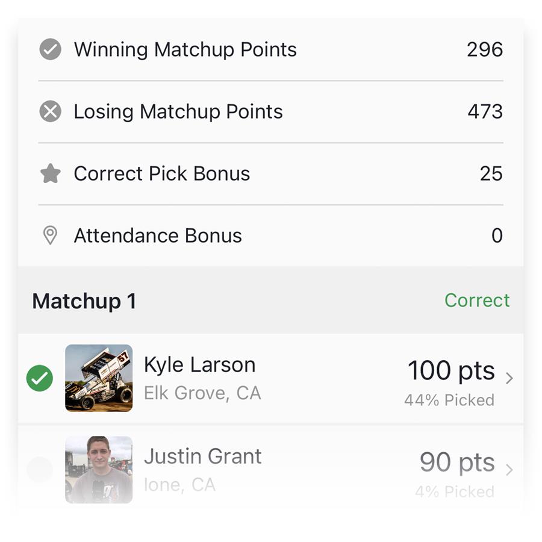
Task: Click the gray checkmark icon beside Winning Matchup Points
Action: point(50,49)
